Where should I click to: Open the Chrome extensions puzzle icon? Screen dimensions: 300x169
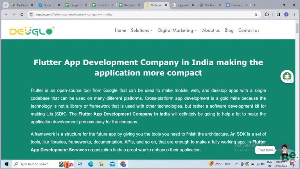267,14
